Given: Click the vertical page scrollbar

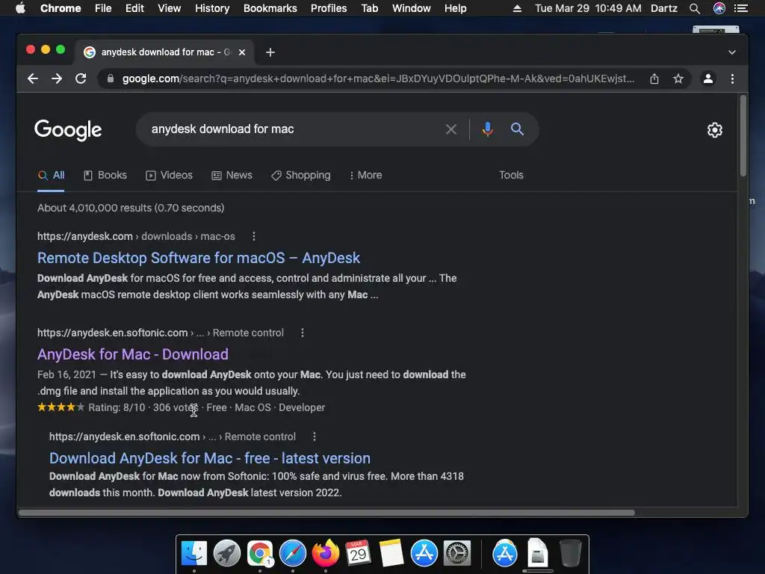Looking at the screenshot, I should pos(743,137).
